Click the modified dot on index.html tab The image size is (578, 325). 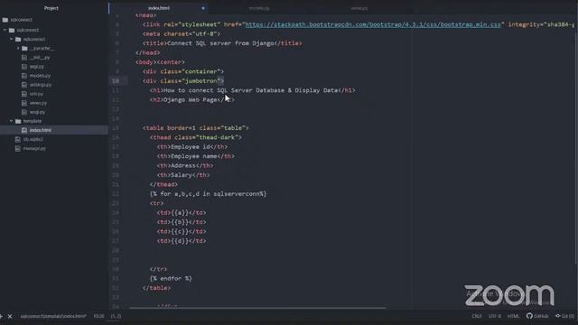click(203, 8)
